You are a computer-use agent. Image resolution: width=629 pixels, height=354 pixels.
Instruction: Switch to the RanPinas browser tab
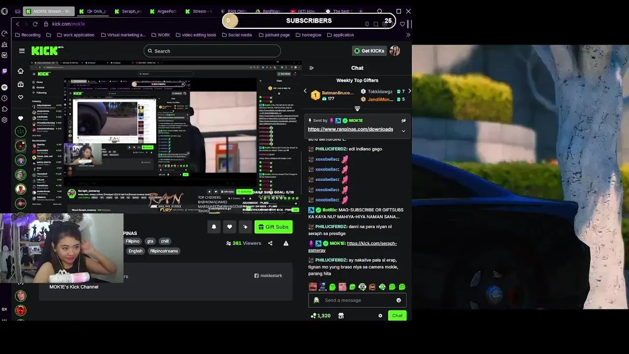269,11
